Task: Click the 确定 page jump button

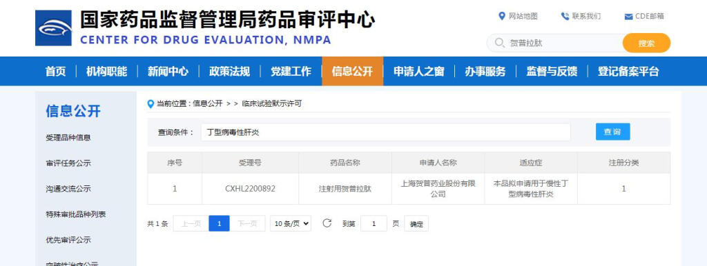Action: tap(416, 224)
